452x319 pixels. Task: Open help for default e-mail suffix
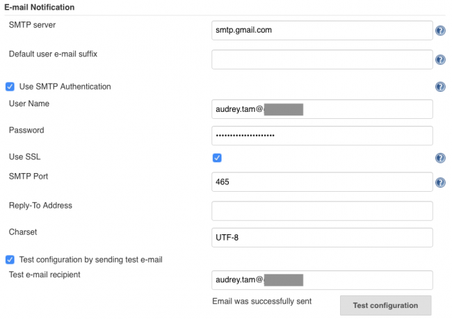[x=440, y=60]
